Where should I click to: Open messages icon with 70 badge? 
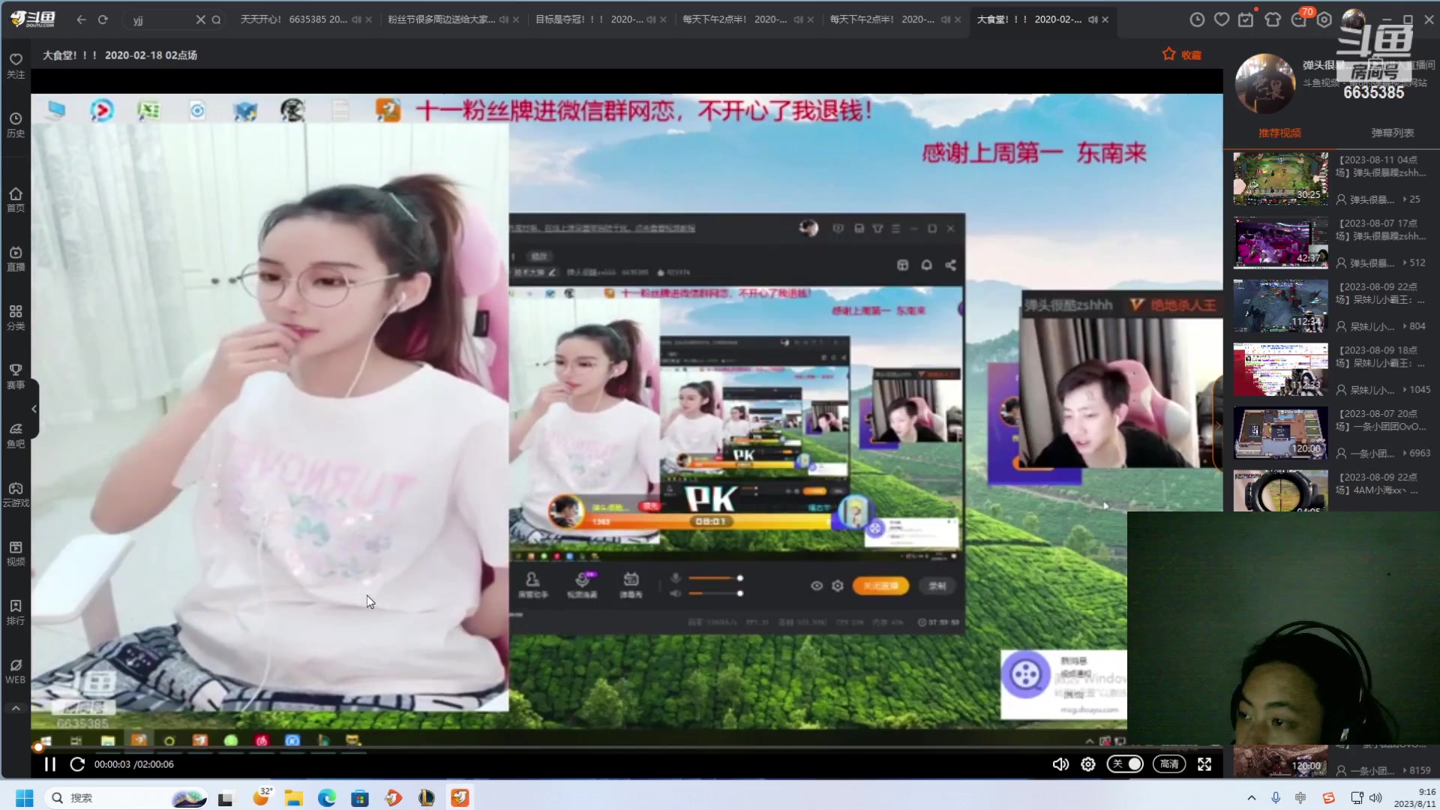1300,19
